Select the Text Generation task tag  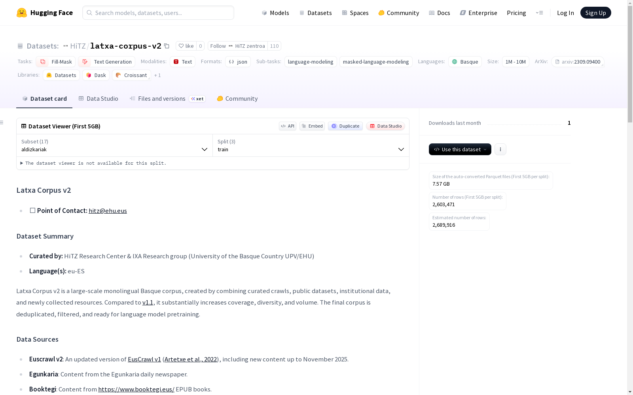[x=107, y=62]
